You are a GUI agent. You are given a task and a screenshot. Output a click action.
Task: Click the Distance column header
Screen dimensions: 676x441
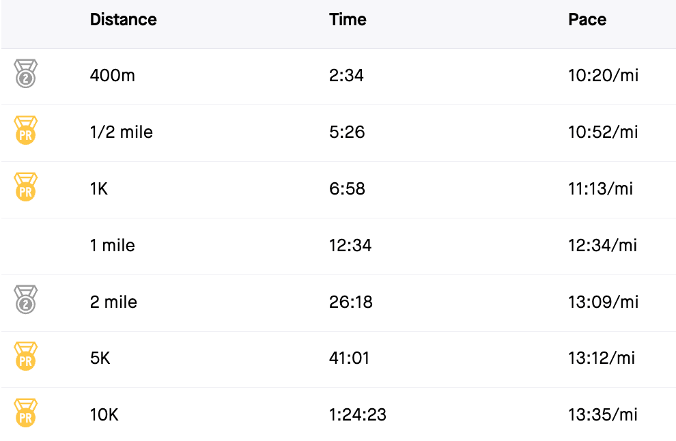coord(123,20)
